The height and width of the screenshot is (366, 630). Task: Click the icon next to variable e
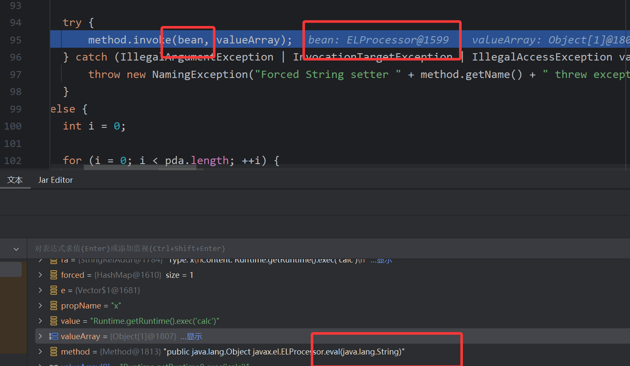[x=54, y=291]
